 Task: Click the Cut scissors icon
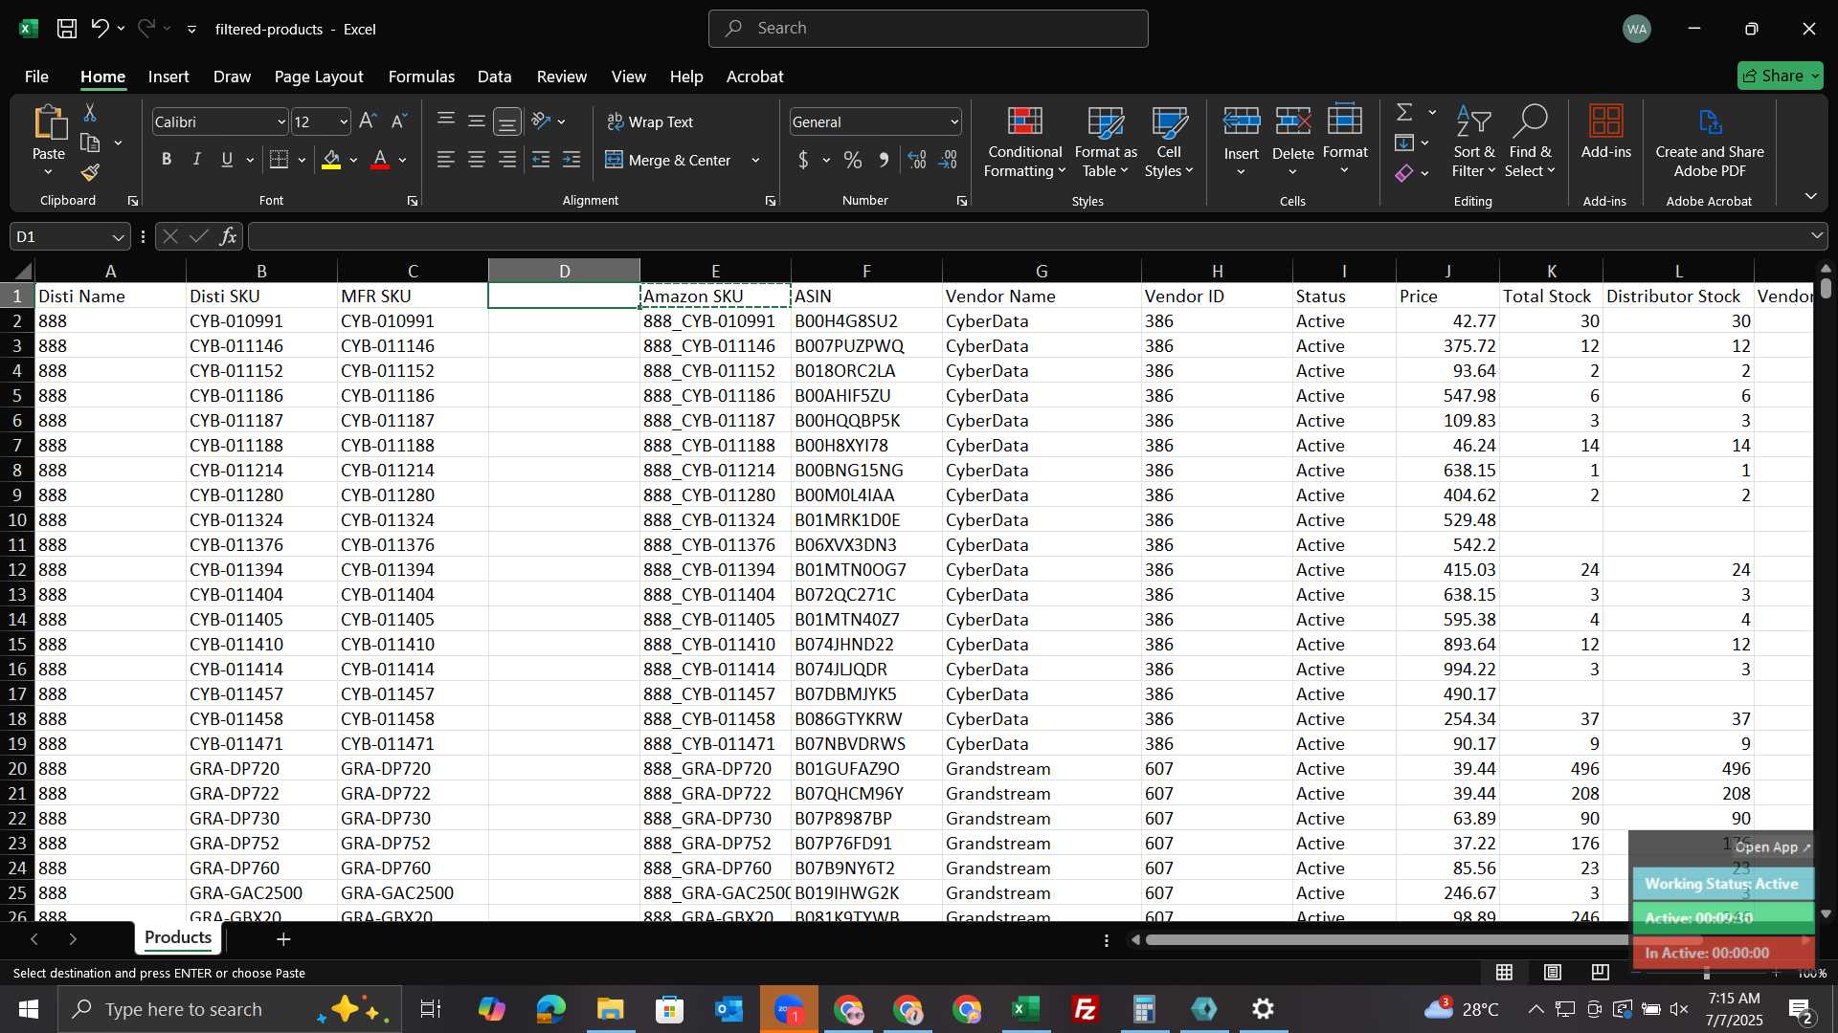[x=90, y=113]
